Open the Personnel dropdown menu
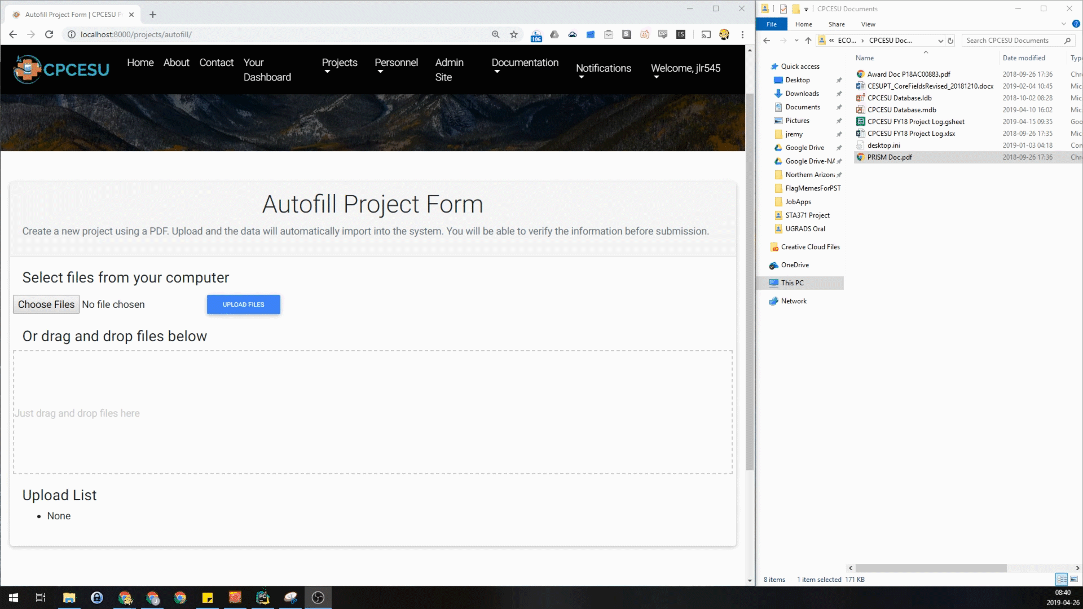Screen dimensions: 1083x609 396,68
